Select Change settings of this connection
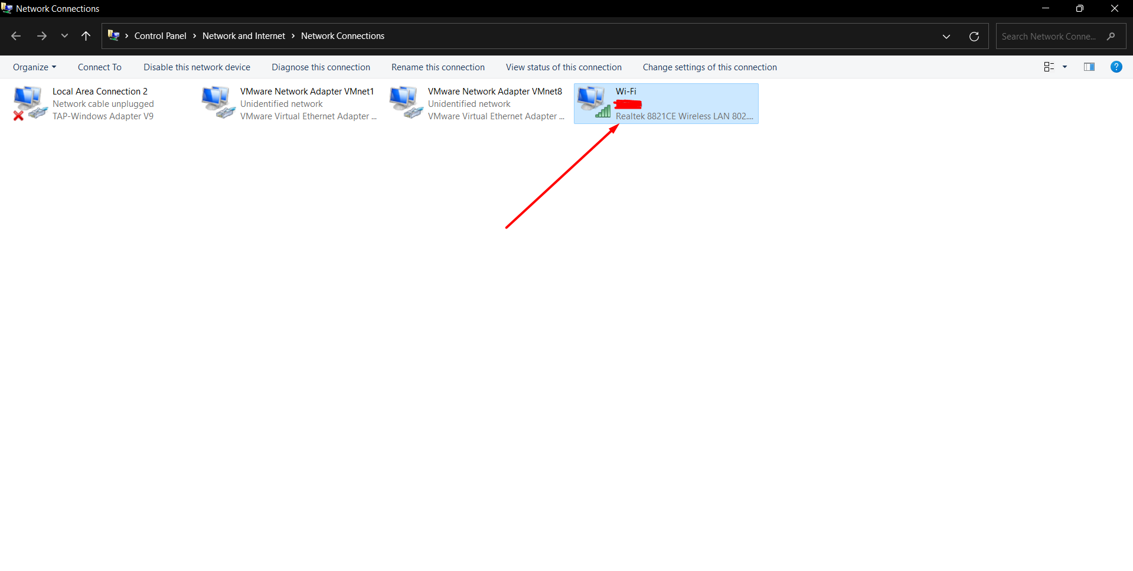Image resolution: width=1133 pixels, height=571 pixels. pos(710,67)
